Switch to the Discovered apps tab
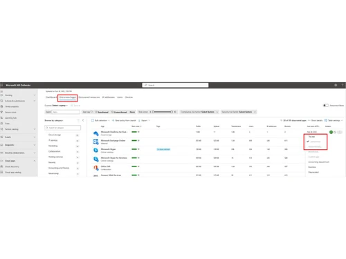Viewport: 346px width, 259px height. coord(67,97)
